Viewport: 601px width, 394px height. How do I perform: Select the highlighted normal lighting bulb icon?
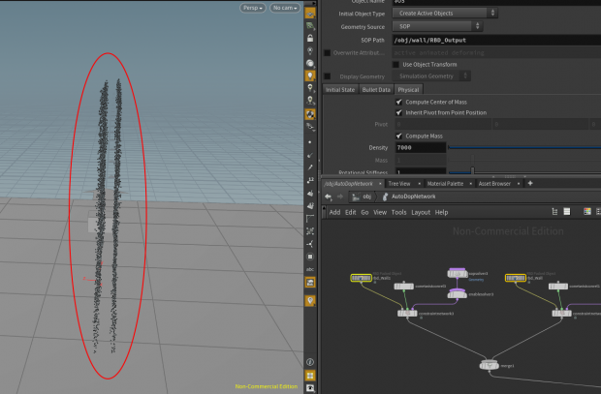[x=310, y=76]
